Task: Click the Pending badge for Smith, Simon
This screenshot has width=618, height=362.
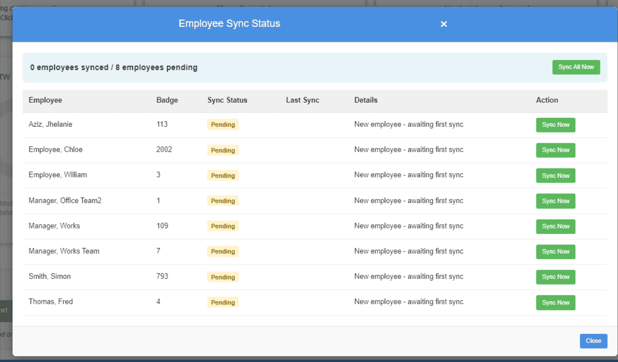Action: click(x=223, y=277)
